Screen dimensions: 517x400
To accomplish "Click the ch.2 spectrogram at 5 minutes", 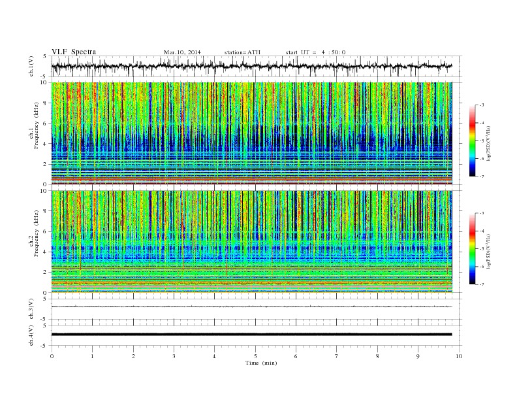I will coord(255,242).
